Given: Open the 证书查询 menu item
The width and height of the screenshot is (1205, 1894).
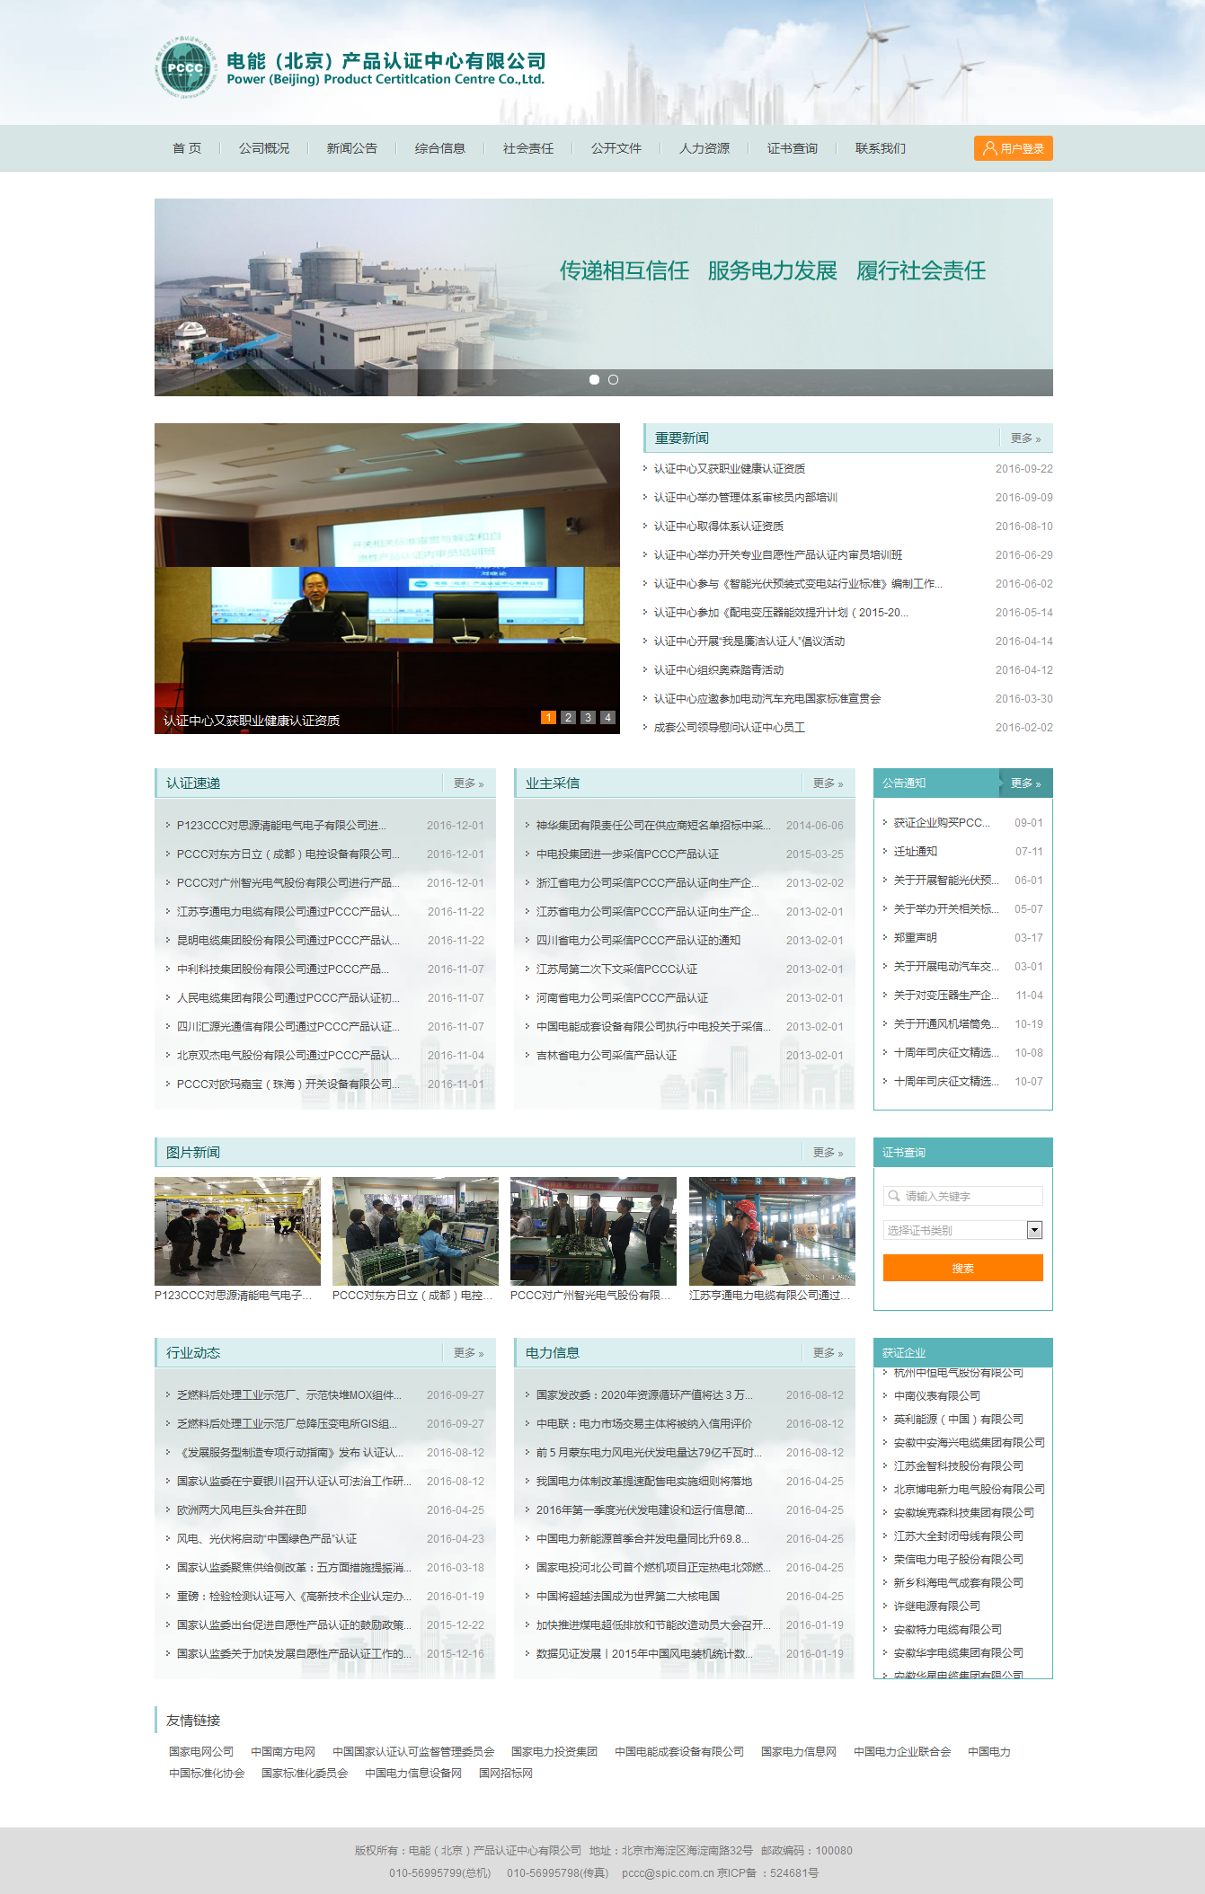Looking at the screenshot, I should point(793,148).
